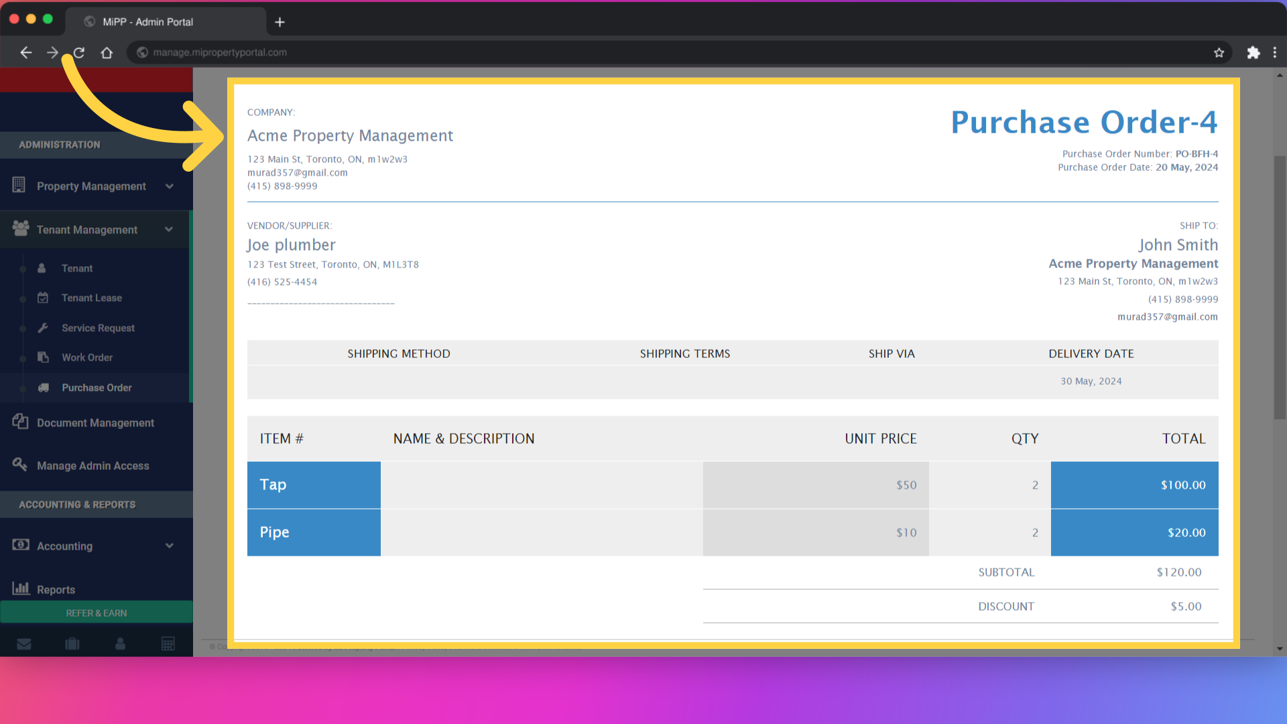Open a new browser tab with the plus button
The height and width of the screenshot is (724, 1287).
(280, 21)
